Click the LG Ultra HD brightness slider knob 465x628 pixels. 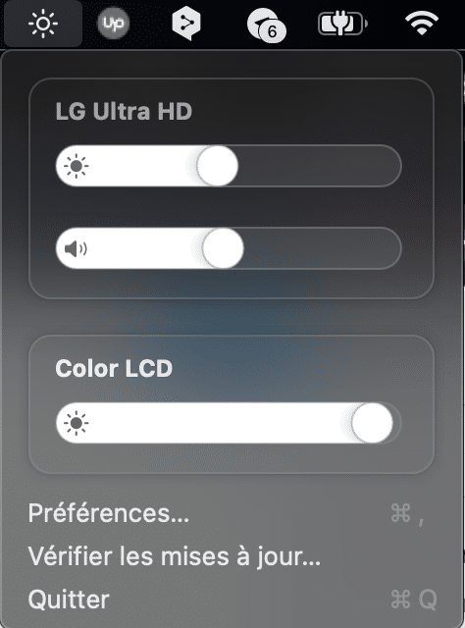[218, 166]
